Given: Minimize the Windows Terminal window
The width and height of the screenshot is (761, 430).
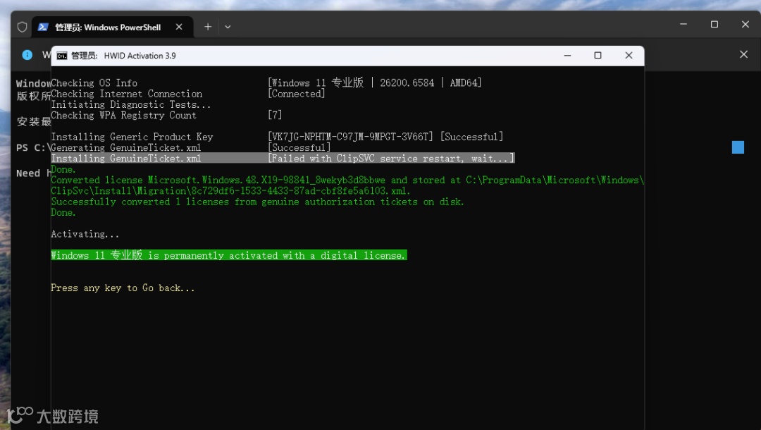Looking at the screenshot, I should pos(683,24).
